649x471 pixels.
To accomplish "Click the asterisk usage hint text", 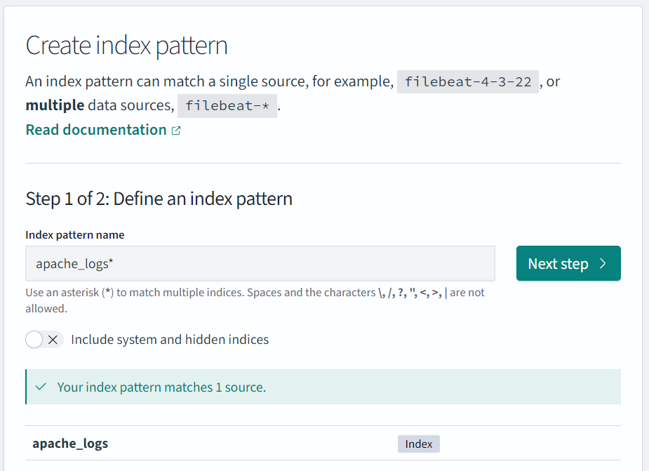I will 255,300.
